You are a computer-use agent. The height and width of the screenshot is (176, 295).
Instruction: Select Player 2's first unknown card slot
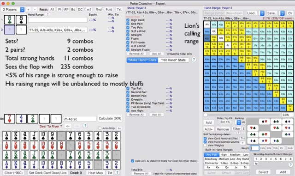coord(9,30)
